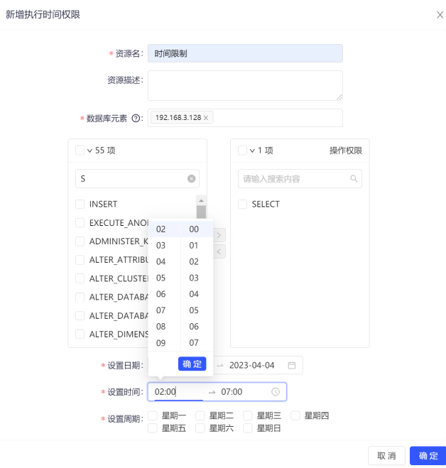The height and width of the screenshot is (468, 446).
Task: Confirm time with the picker 确定 button
Action: click(192, 364)
